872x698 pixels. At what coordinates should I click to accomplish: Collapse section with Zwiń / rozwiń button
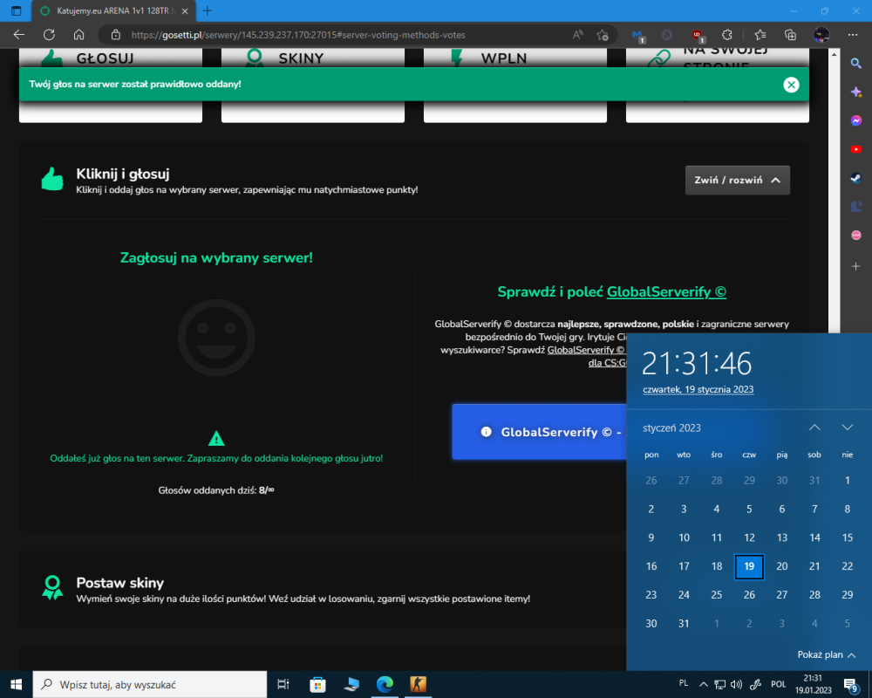tap(737, 181)
